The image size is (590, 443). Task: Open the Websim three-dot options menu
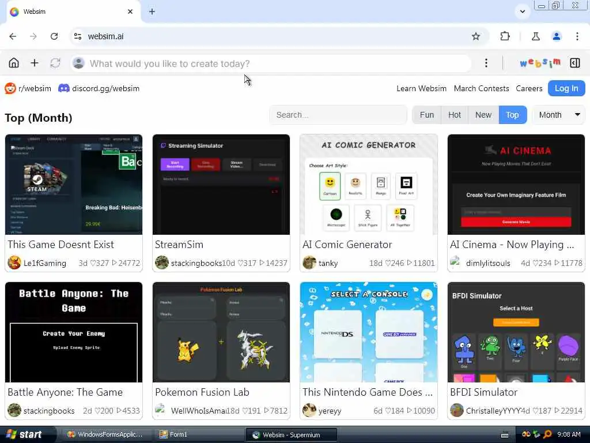[486, 63]
